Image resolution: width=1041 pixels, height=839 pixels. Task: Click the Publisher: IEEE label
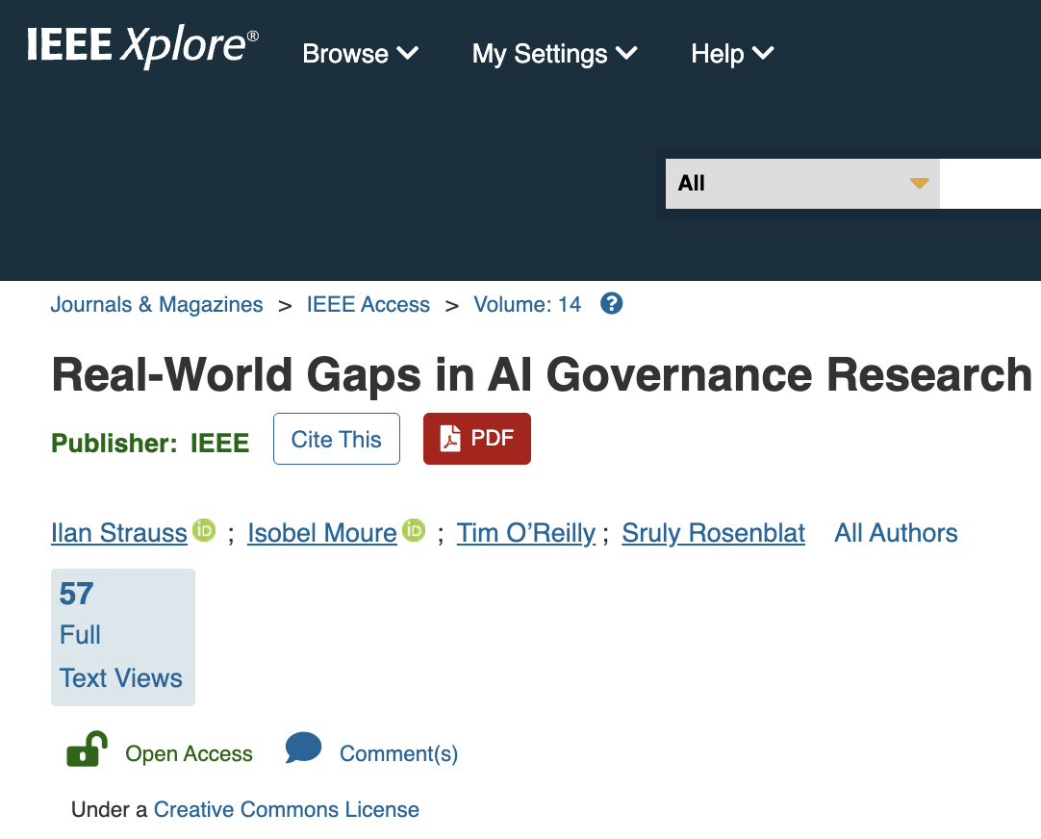point(150,443)
